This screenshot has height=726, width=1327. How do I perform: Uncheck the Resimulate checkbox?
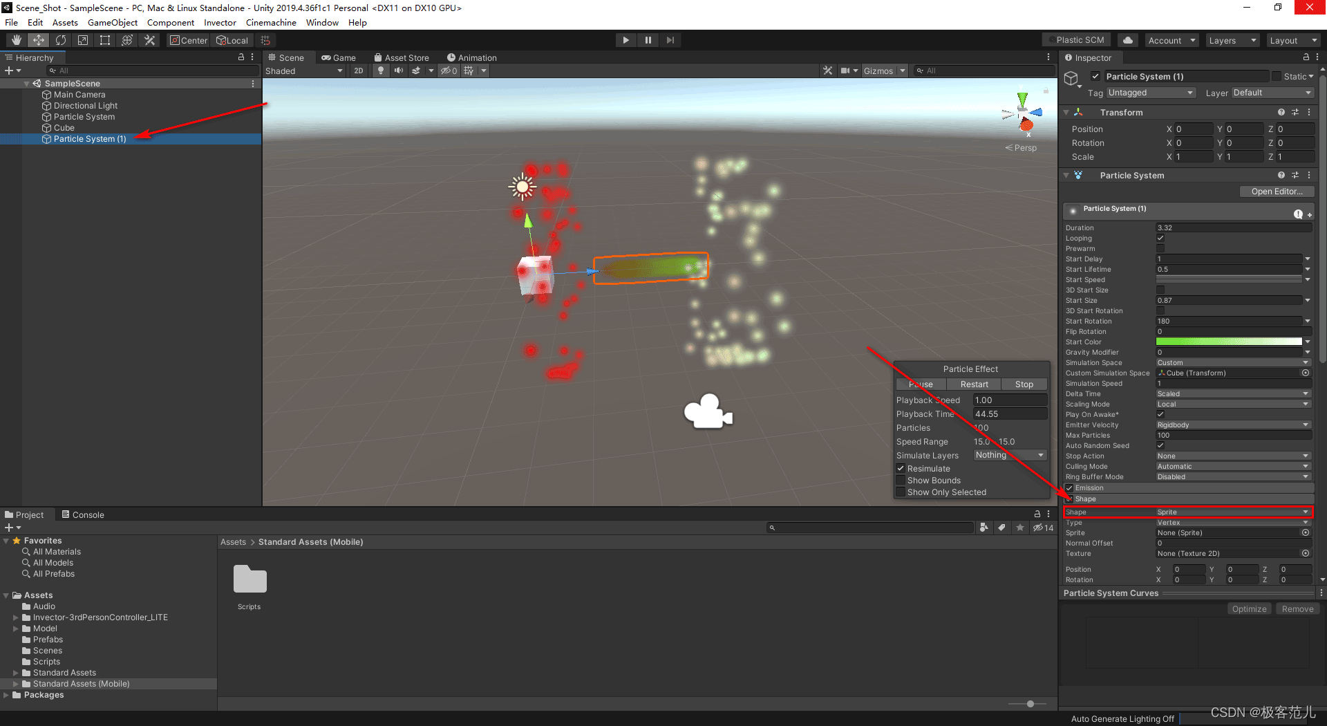click(x=901, y=469)
